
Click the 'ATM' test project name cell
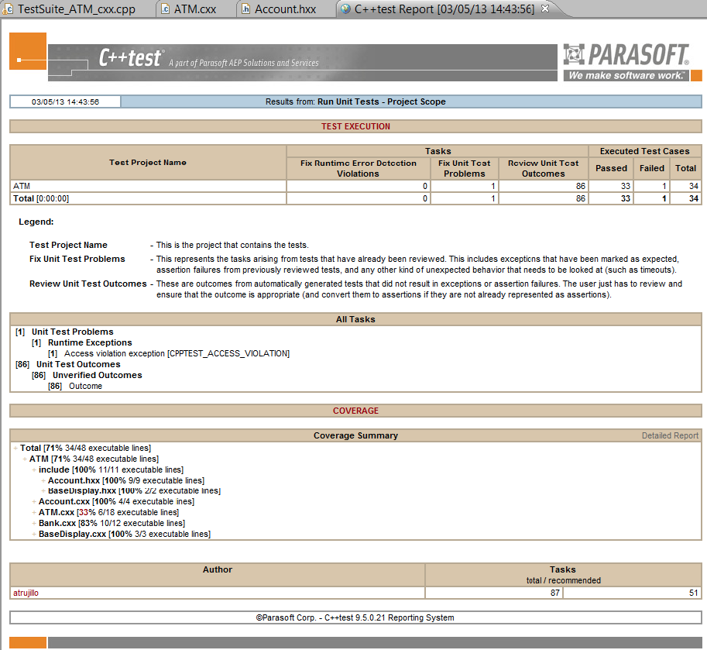click(148, 186)
